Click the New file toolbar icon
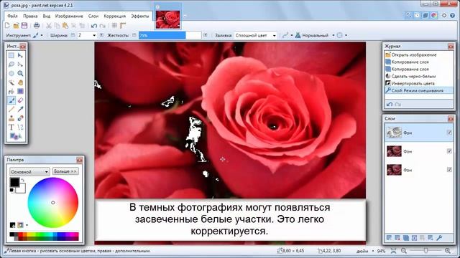The height and width of the screenshot is (258, 460). [7, 26]
